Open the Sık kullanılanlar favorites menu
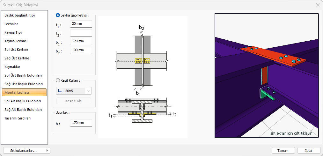This screenshot has height=156, width=323. pos(27,151)
